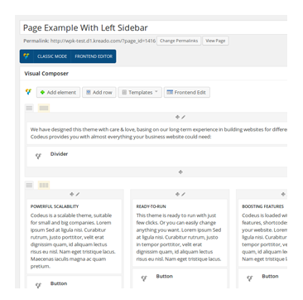Change the second row's three-column layout icon
The image size is (303, 300).
pyautogui.click(x=44, y=185)
